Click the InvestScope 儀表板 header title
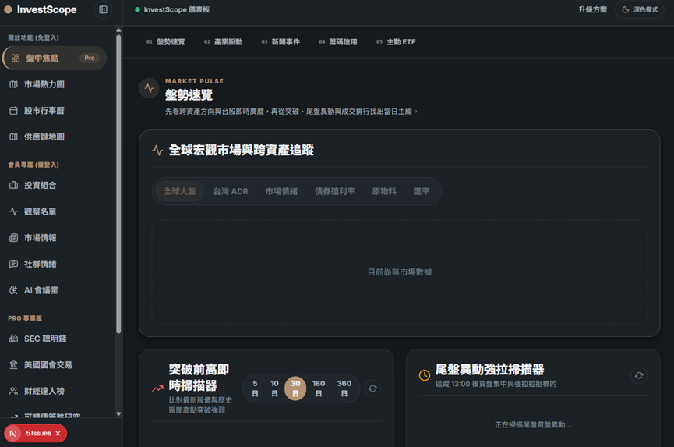 [177, 9]
